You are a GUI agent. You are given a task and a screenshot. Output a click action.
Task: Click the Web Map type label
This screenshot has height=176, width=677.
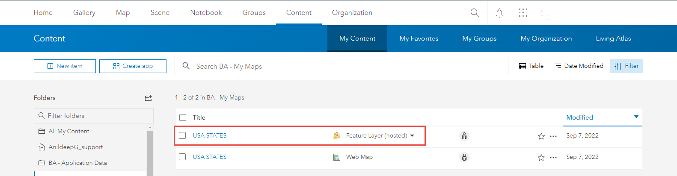[x=359, y=157]
